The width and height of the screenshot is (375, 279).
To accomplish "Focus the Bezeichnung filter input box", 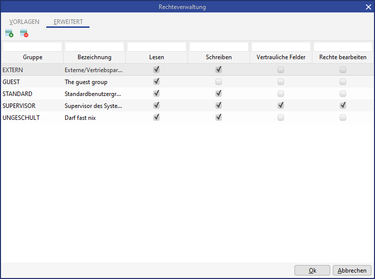I will click(x=94, y=47).
